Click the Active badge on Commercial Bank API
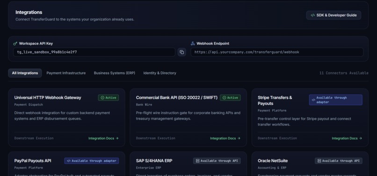Viewport: 377px width, 176px height. coord(230,98)
